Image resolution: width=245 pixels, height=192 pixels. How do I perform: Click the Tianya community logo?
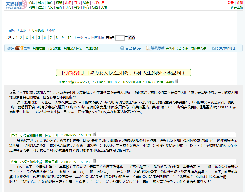click(16, 5)
